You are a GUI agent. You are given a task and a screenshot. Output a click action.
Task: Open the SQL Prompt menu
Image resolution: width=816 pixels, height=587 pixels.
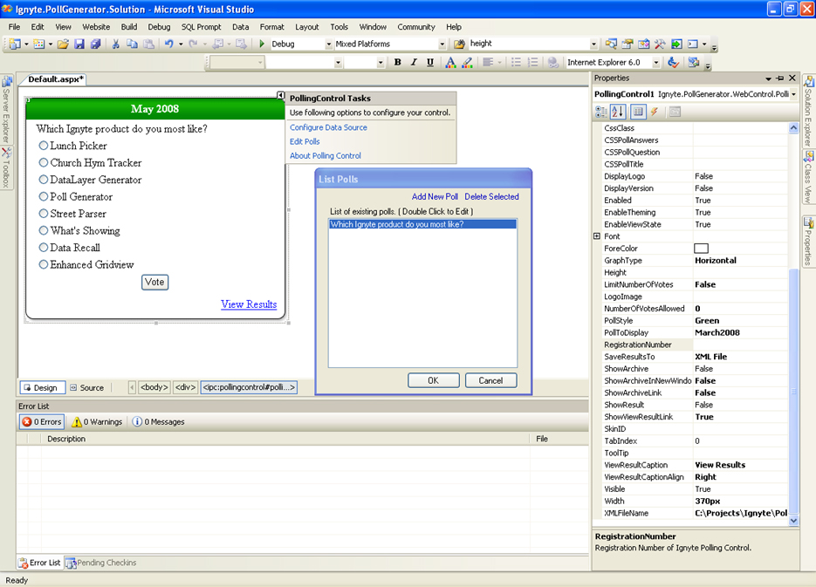(201, 27)
